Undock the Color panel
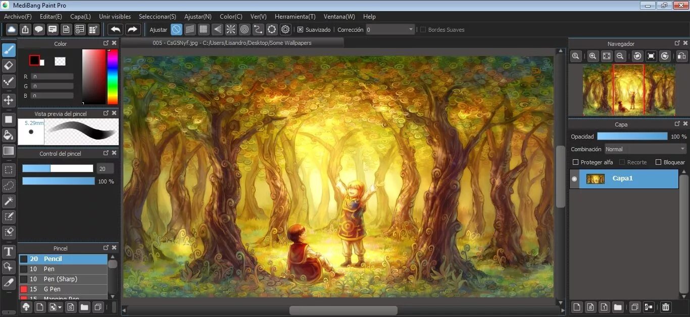The width and height of the screenshot is (690, 317). 106,43
